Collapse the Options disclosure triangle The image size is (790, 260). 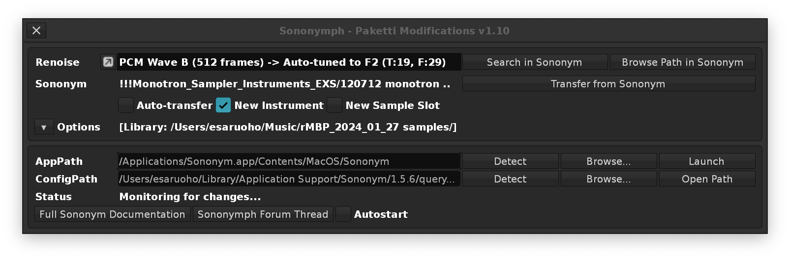click(44, 128)
